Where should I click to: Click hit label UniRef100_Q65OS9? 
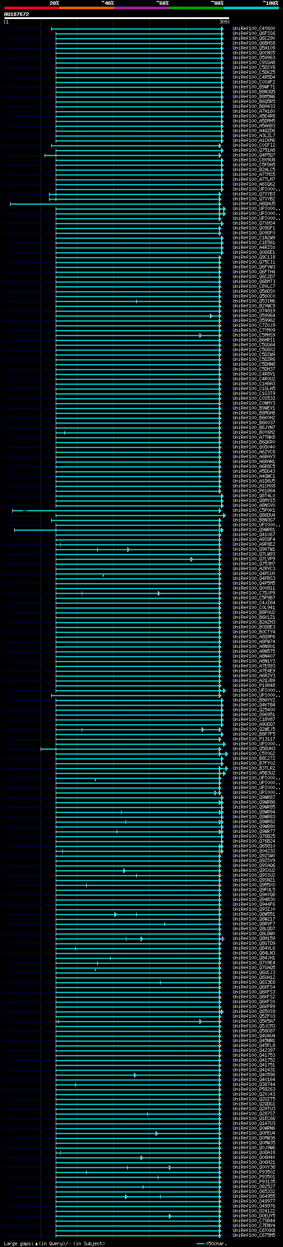point(253,1011)
